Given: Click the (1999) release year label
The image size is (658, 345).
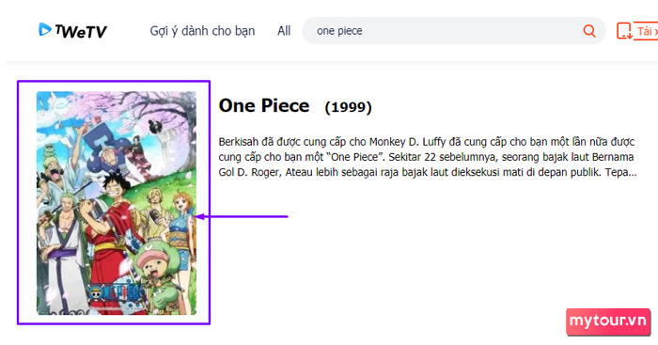Looking at the screenshot, I should tap(349, 107).
